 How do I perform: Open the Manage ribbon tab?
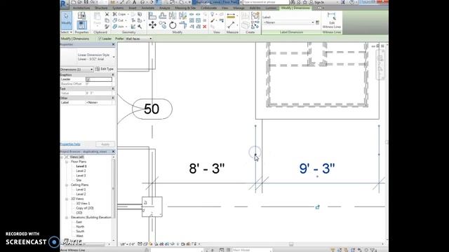(x=239, y=8)
